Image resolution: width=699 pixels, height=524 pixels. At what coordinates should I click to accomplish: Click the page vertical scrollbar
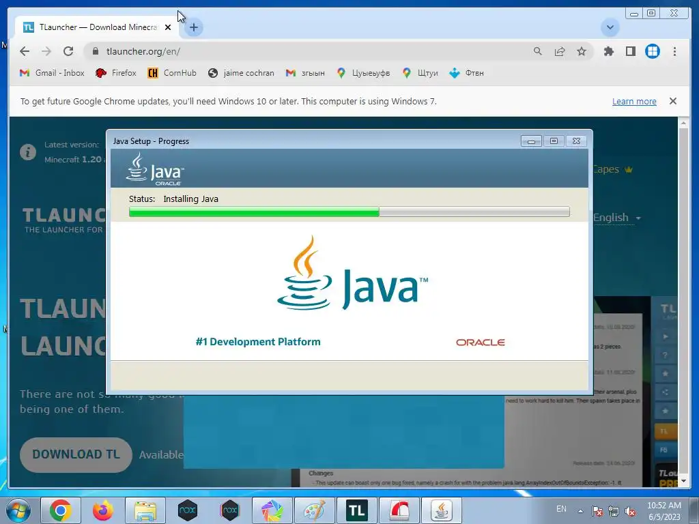pyautogui.click(x=683, y=302)
